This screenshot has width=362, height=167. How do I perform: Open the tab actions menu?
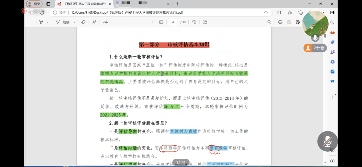(48, 4)
